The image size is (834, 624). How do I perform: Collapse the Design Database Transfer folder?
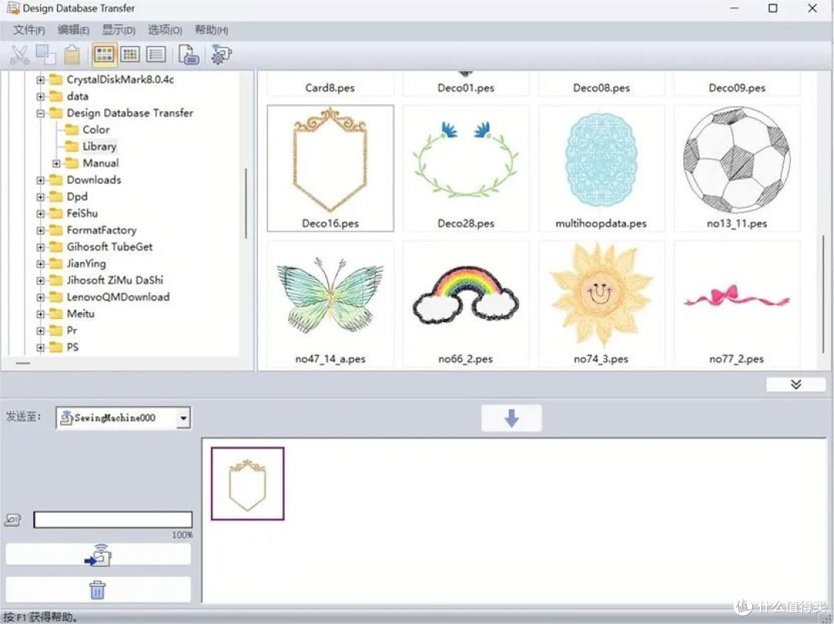(40, 114)
